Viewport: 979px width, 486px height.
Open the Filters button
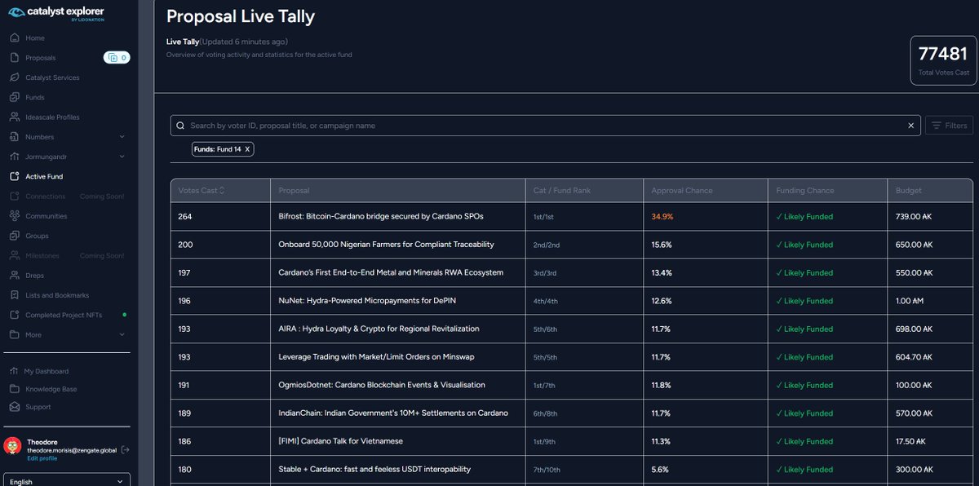click(949, 126)
